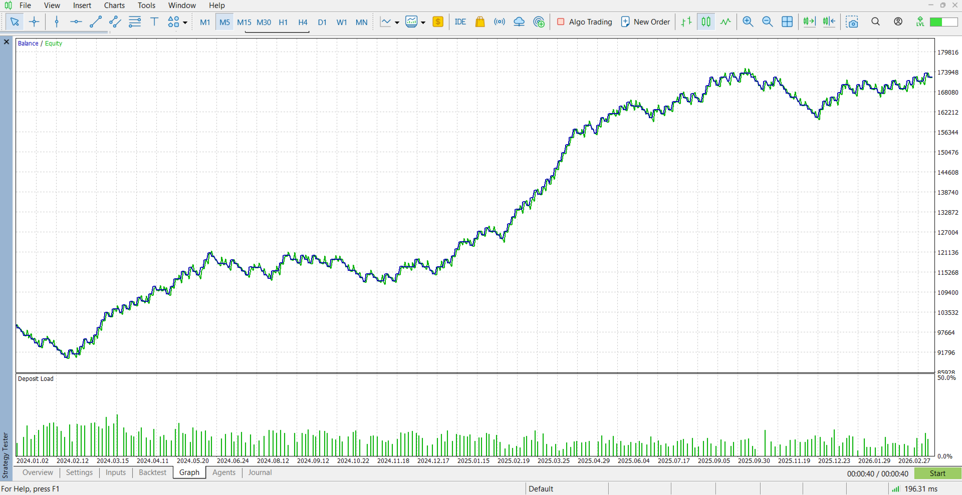Select the H4 timeframe

(303, 22)
